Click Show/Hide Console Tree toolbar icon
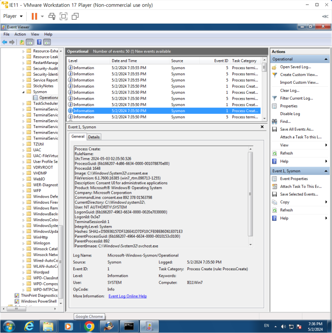 point(30,42)
